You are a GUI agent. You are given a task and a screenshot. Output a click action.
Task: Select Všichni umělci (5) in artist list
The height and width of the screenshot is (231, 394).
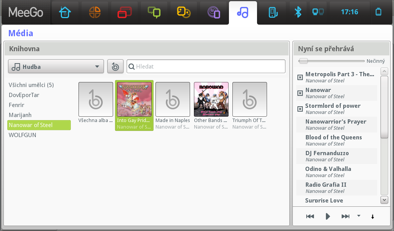point(31,85)
